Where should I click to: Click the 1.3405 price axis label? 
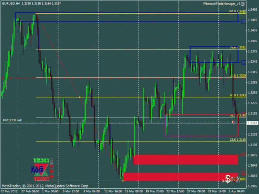(252, 41)
